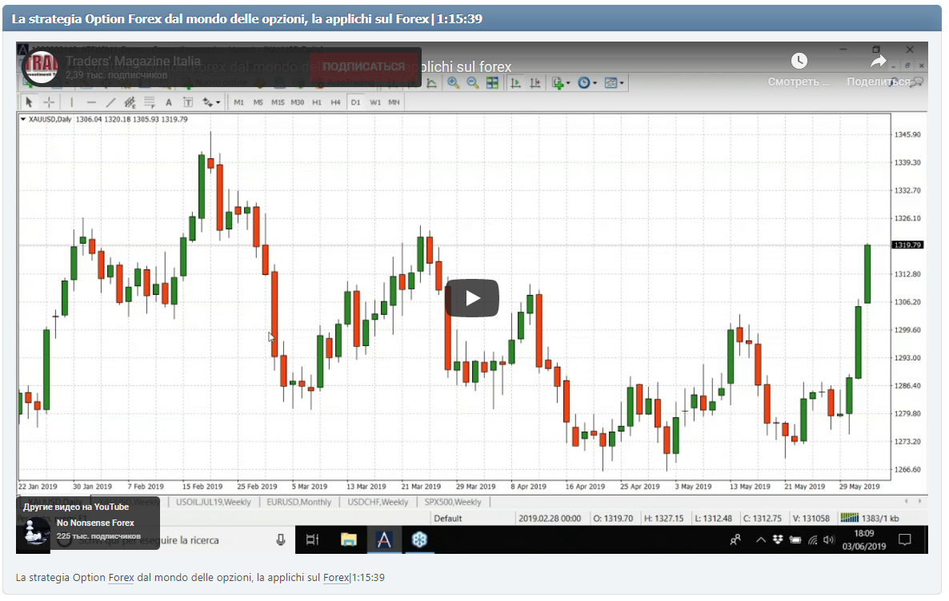Select the Crosshair tool on the toolbar
The image size is (949, 601).
(x=50, y=101)
